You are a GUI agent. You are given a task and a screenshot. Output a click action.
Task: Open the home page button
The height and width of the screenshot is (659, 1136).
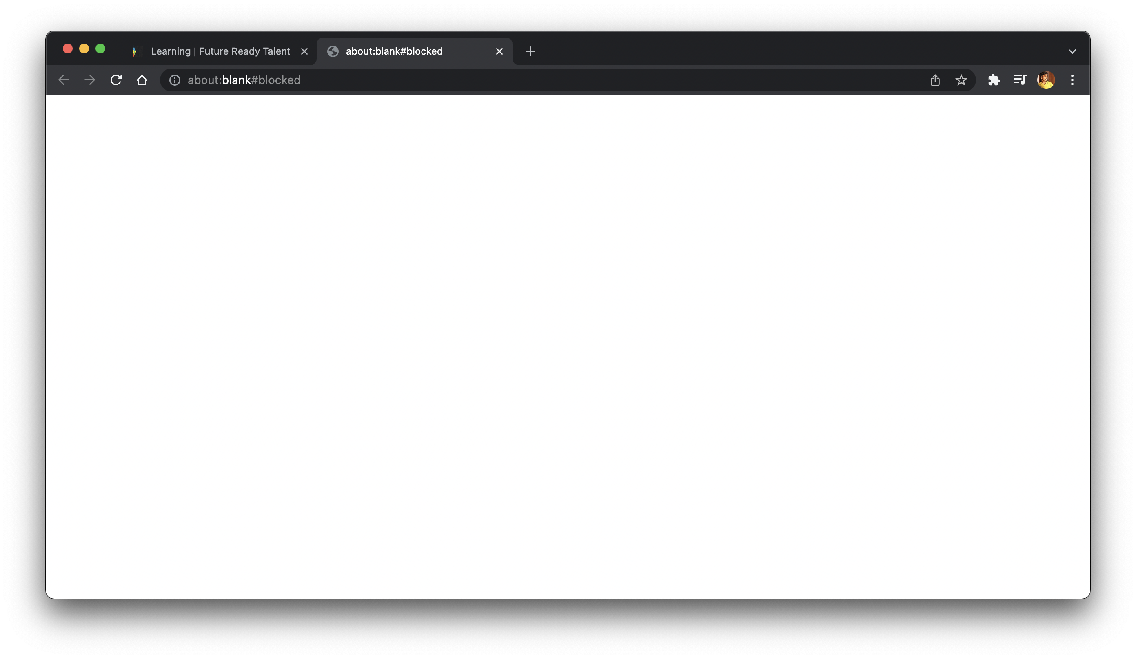[x=142, y=80]
